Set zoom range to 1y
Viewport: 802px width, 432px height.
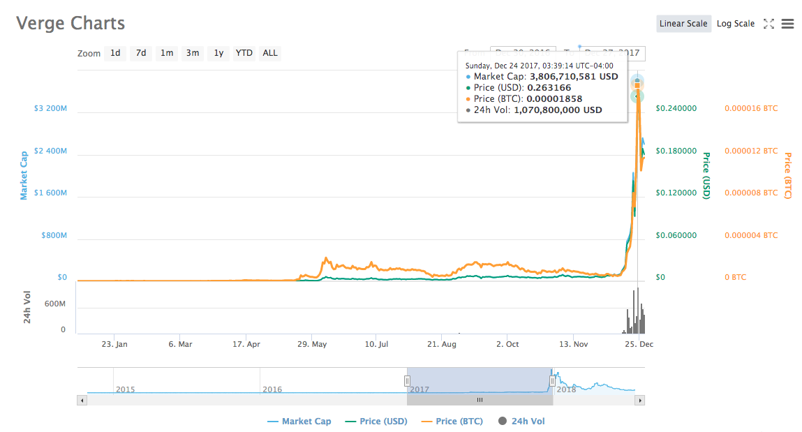[x=218, y=53]
